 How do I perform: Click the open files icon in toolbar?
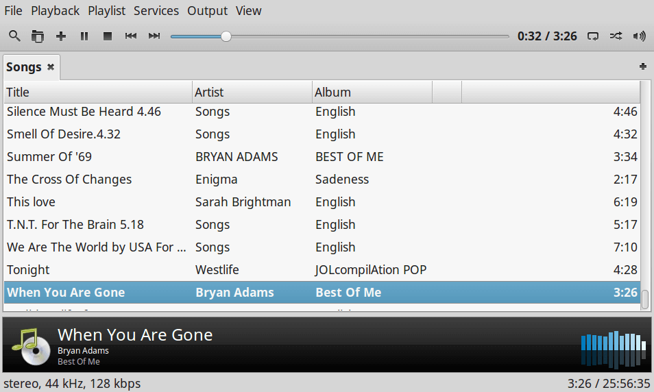point(38,36)
